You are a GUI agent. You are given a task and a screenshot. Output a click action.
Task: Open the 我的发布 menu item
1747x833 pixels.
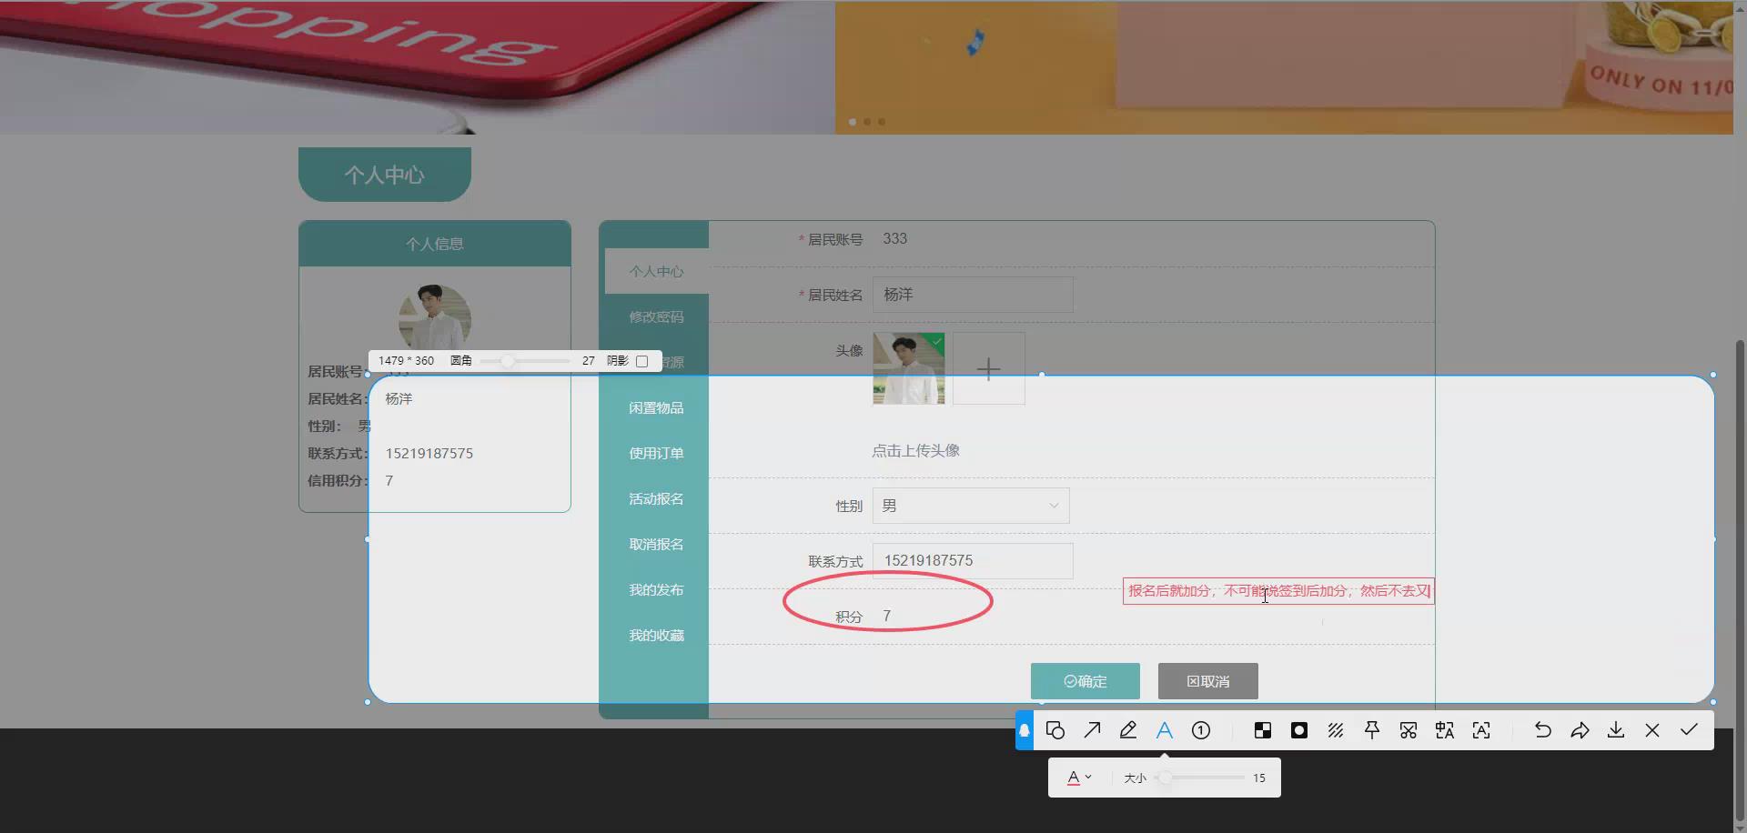click(x=656, y=589)
